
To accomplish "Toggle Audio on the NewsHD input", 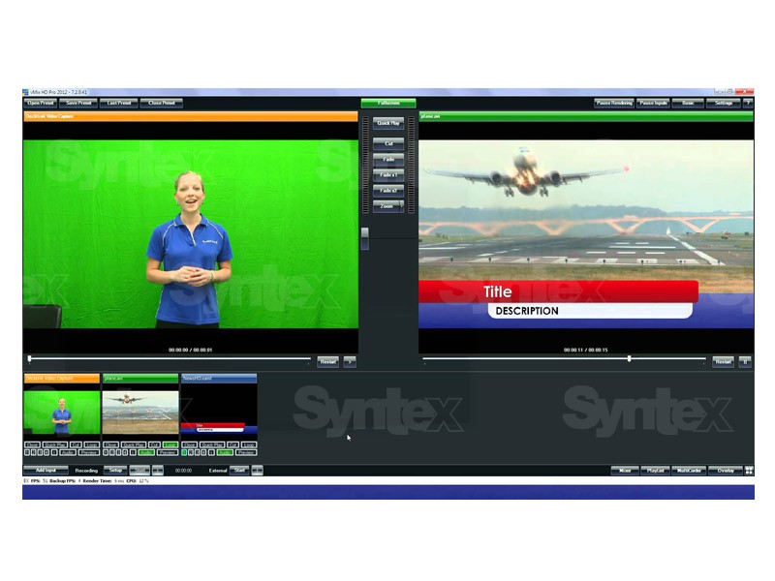I will click(225, 452).
